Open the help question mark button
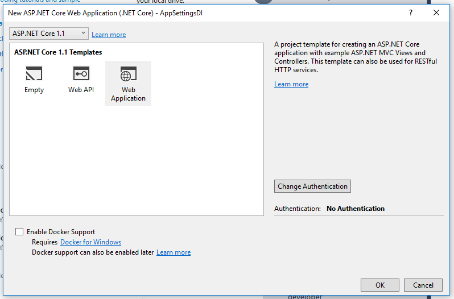This screenshot has width=454, height=299. tap(411, 13)
